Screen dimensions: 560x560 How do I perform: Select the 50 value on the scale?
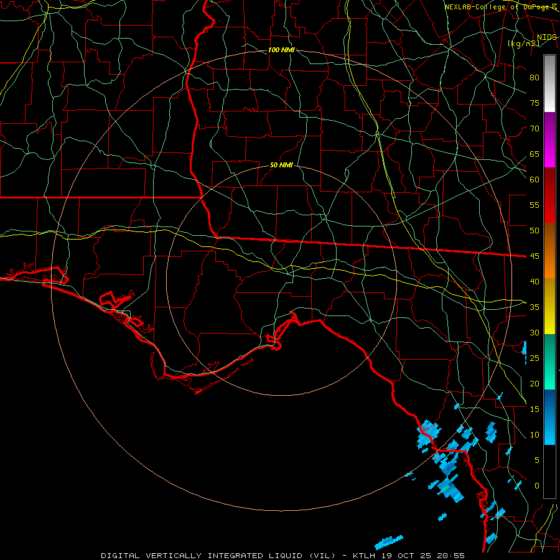[534, 230]
